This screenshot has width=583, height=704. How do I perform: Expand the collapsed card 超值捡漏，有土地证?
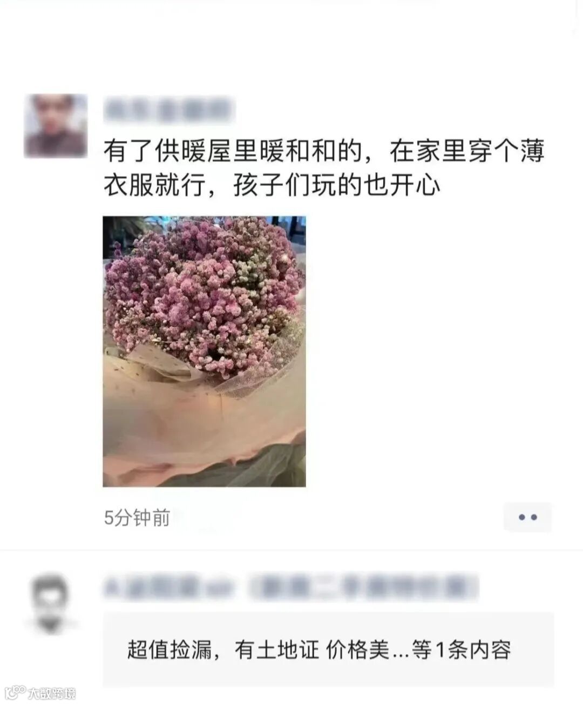pyautogui.click(x=328, y=649)
